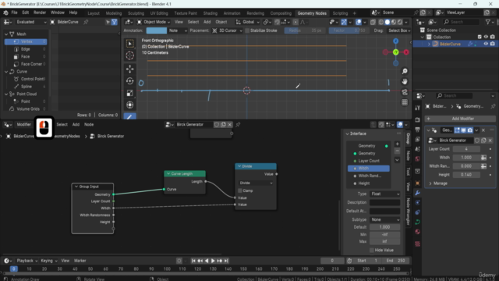Screen dimensions: 499x281
Task: Click the fake user shield icon
Action: (x=217, y=125)
